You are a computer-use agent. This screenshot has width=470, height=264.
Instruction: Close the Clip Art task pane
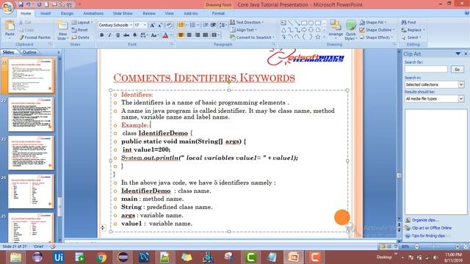click(x=466, y=54)
